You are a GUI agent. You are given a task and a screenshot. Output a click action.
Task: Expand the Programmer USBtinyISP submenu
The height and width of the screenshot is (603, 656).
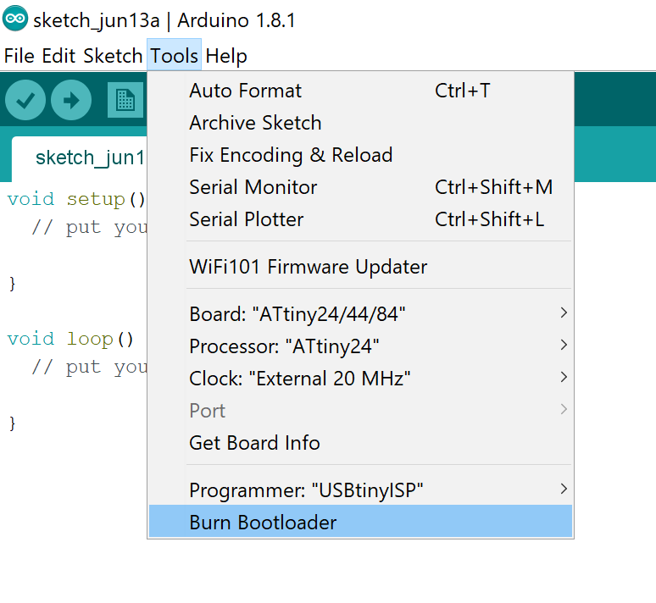(306, 490)
